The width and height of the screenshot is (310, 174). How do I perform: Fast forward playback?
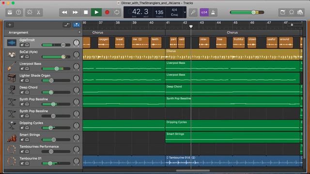75,12
